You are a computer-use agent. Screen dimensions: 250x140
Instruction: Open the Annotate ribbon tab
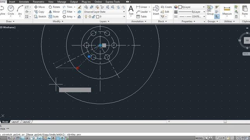coord(24,2)
